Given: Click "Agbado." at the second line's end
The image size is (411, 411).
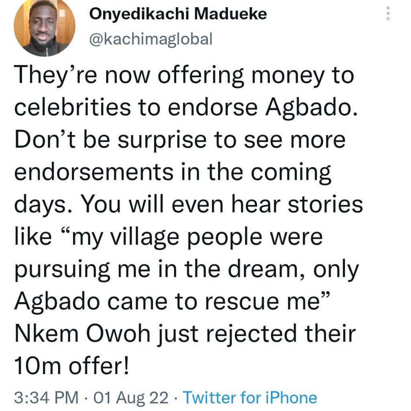Looking at the screenshot, I should pos(311,108).
